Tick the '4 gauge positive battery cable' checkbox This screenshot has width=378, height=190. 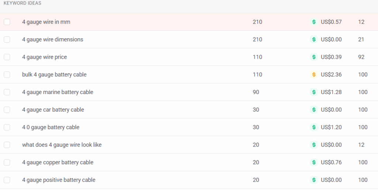click(x=7, y=180)
